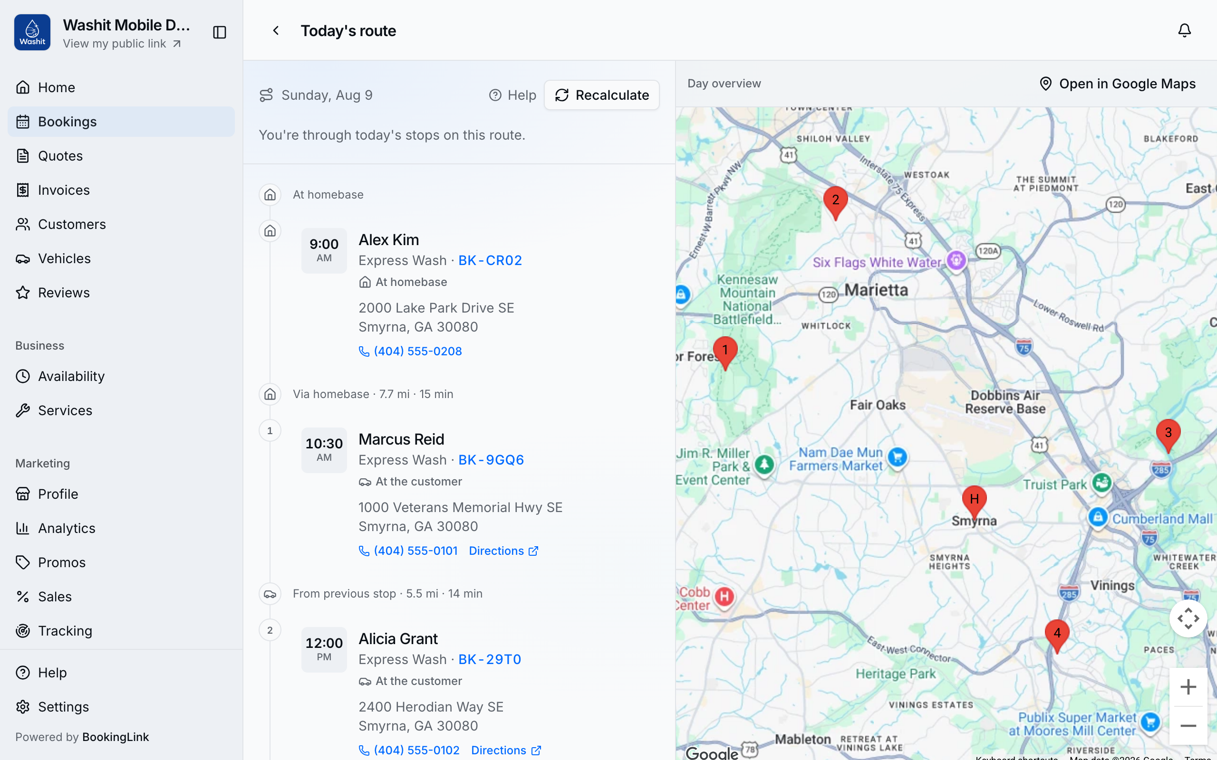Open booking BK-9GQ6

click(491, 460)
